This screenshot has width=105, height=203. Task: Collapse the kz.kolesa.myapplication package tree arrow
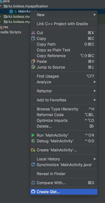tap(1, 6)
